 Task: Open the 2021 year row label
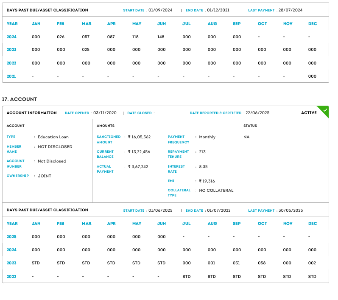11,76
